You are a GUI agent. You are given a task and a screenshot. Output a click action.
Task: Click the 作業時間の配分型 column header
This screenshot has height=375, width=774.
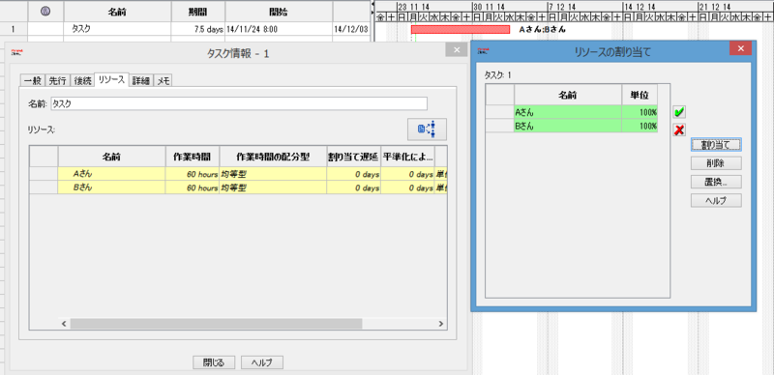[273, 157]
